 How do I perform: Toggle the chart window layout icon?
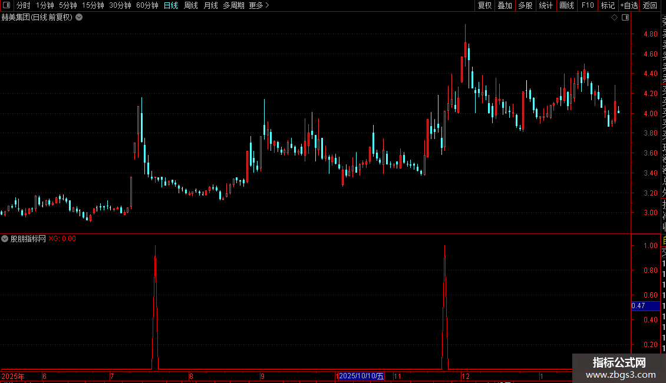coord(625,18)
